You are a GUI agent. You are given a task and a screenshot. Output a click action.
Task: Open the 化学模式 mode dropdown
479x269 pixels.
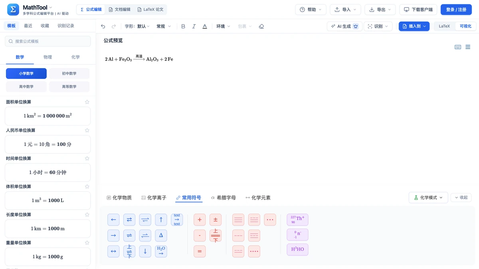[x=428, y=198]
